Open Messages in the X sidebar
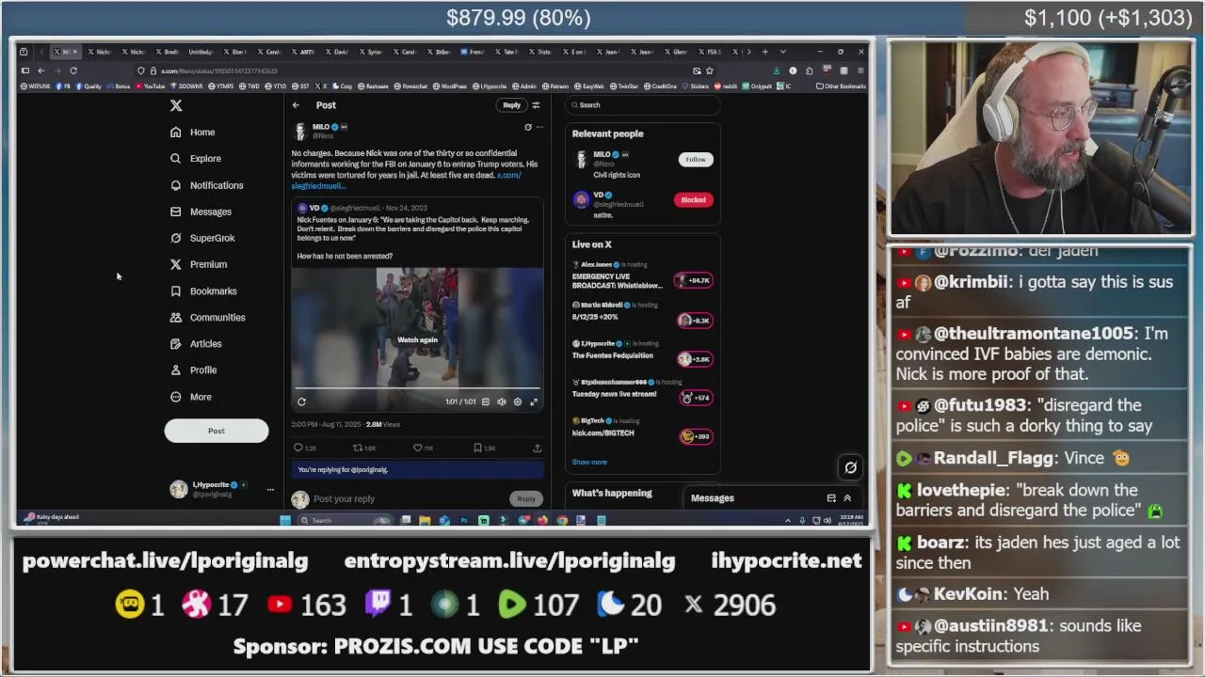Screen dimensions: 1205x677 point(201,212)
